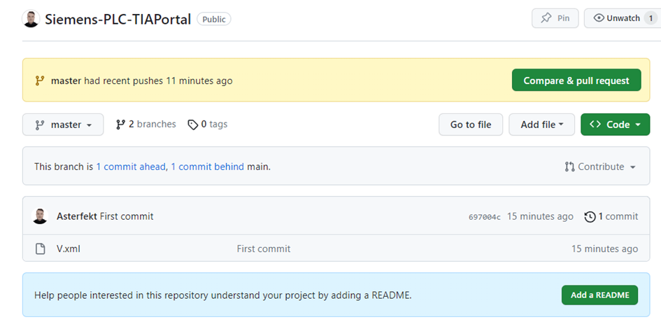Open the 1 commit ahead link
The height and width of the screenshot is (331, 661).
(x=131, y=167)
